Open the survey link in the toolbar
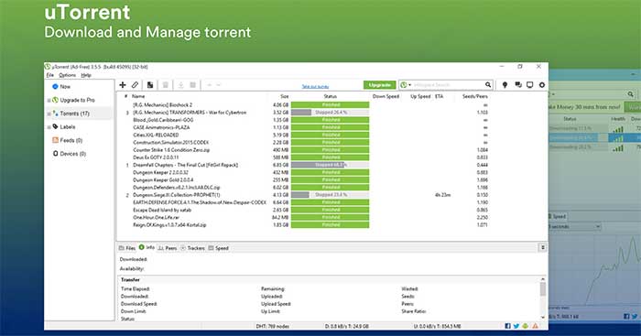 pos(315,86)
